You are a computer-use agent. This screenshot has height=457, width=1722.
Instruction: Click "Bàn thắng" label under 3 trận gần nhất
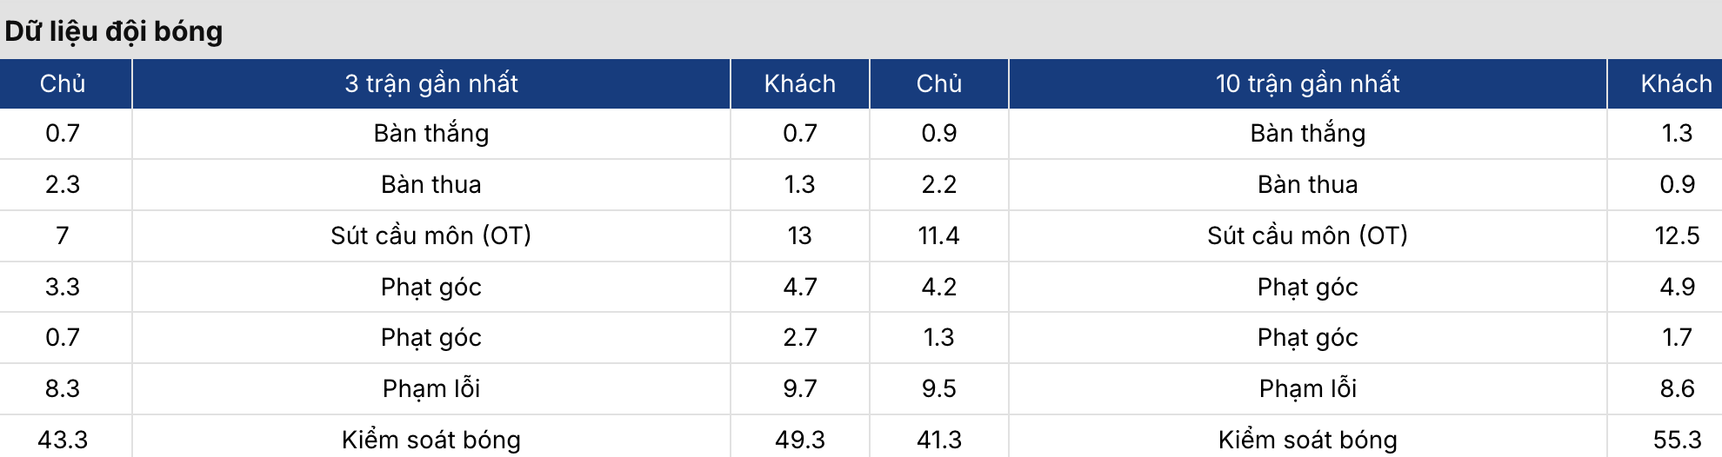tap(430, 133)
